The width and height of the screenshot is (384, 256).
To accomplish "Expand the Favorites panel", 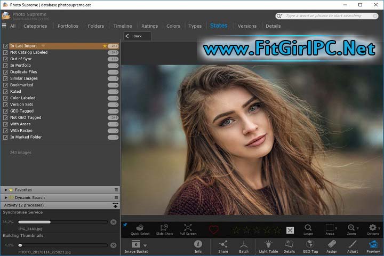I will click(6, 190).
